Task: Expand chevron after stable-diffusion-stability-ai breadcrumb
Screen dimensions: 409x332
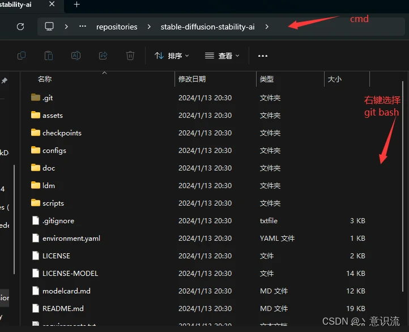Action: [267, 27]
